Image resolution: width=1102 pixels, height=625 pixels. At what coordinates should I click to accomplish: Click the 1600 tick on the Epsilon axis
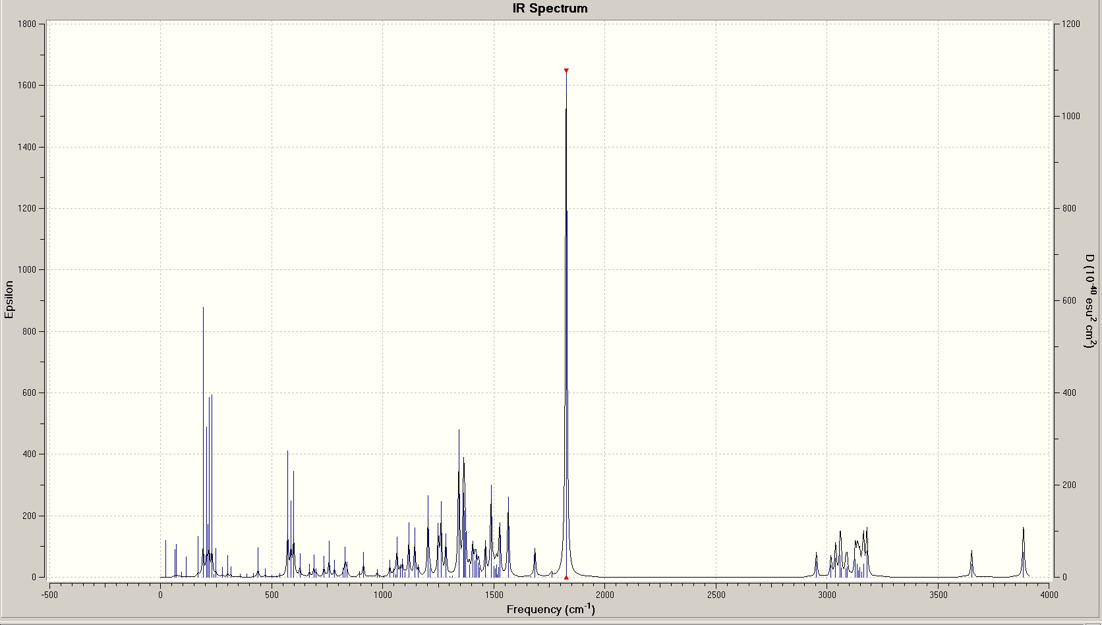pos(26,86)
